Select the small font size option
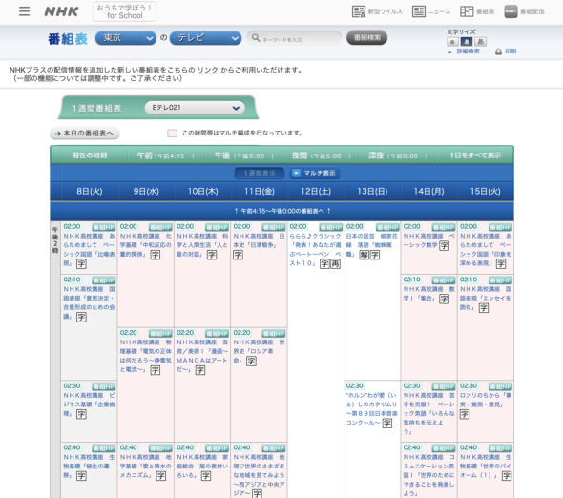The width and height of the screenshot is (563, 498). (x=452, y=42)
